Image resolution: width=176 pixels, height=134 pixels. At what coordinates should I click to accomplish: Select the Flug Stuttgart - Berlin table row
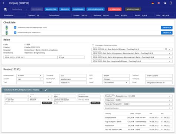coord(138,122)
